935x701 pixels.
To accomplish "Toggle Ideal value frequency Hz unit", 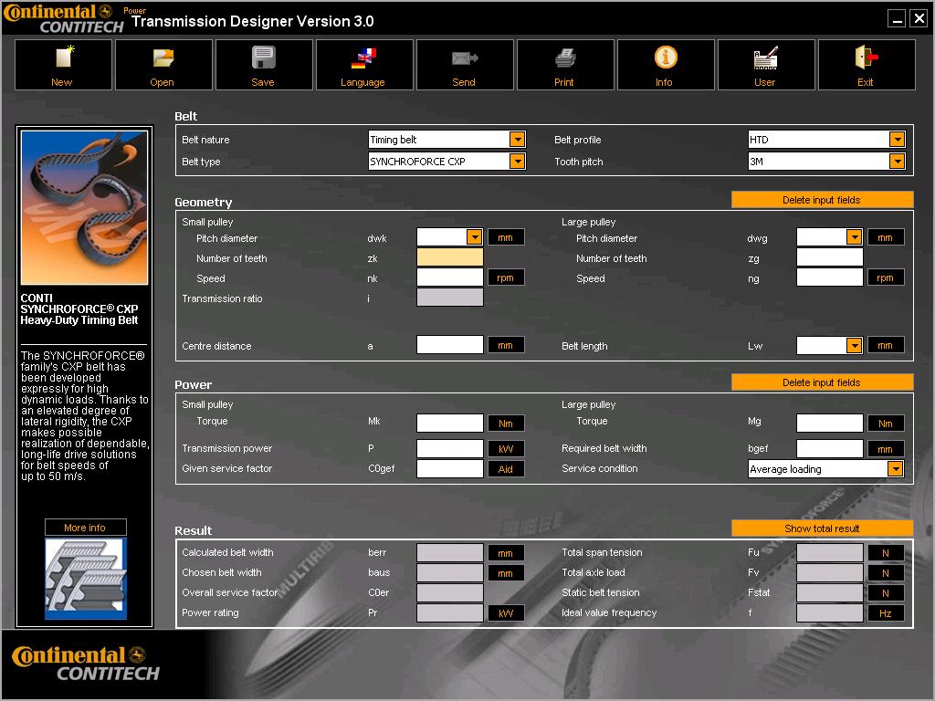I will [886, 613].
